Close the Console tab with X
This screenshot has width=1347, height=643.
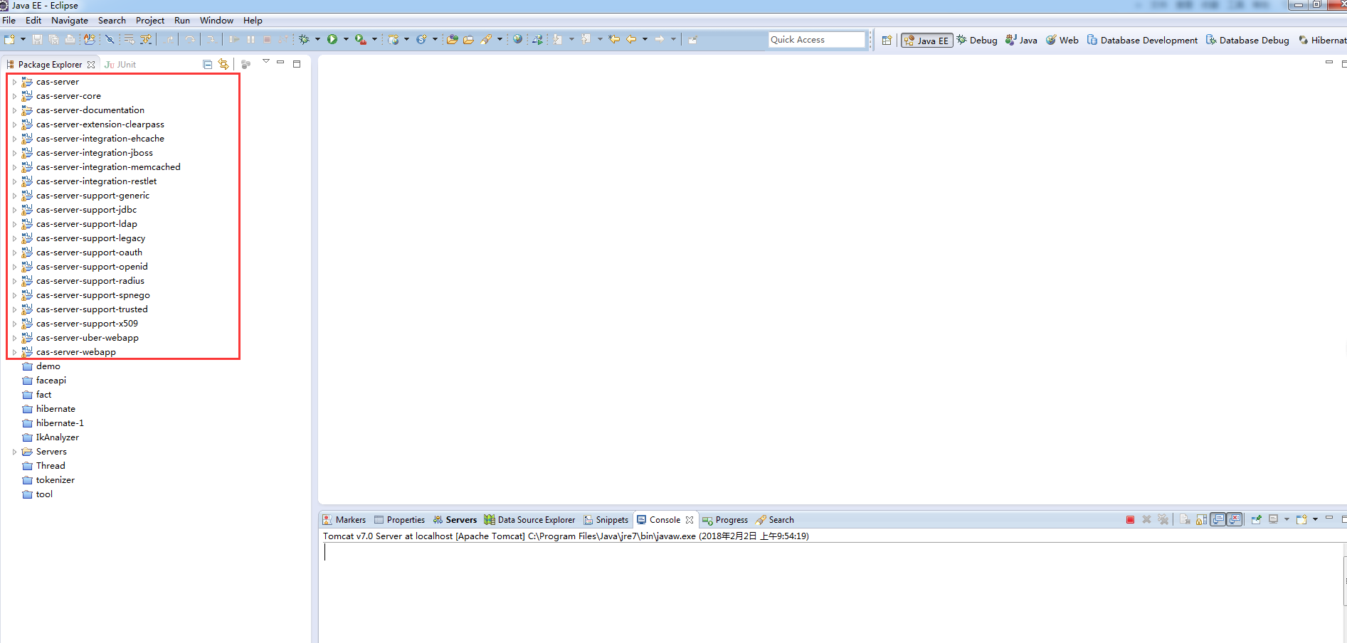(x=690, y=520)
